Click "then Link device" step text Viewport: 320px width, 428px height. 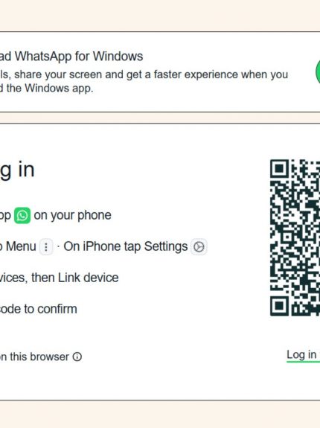click(74, 278)
